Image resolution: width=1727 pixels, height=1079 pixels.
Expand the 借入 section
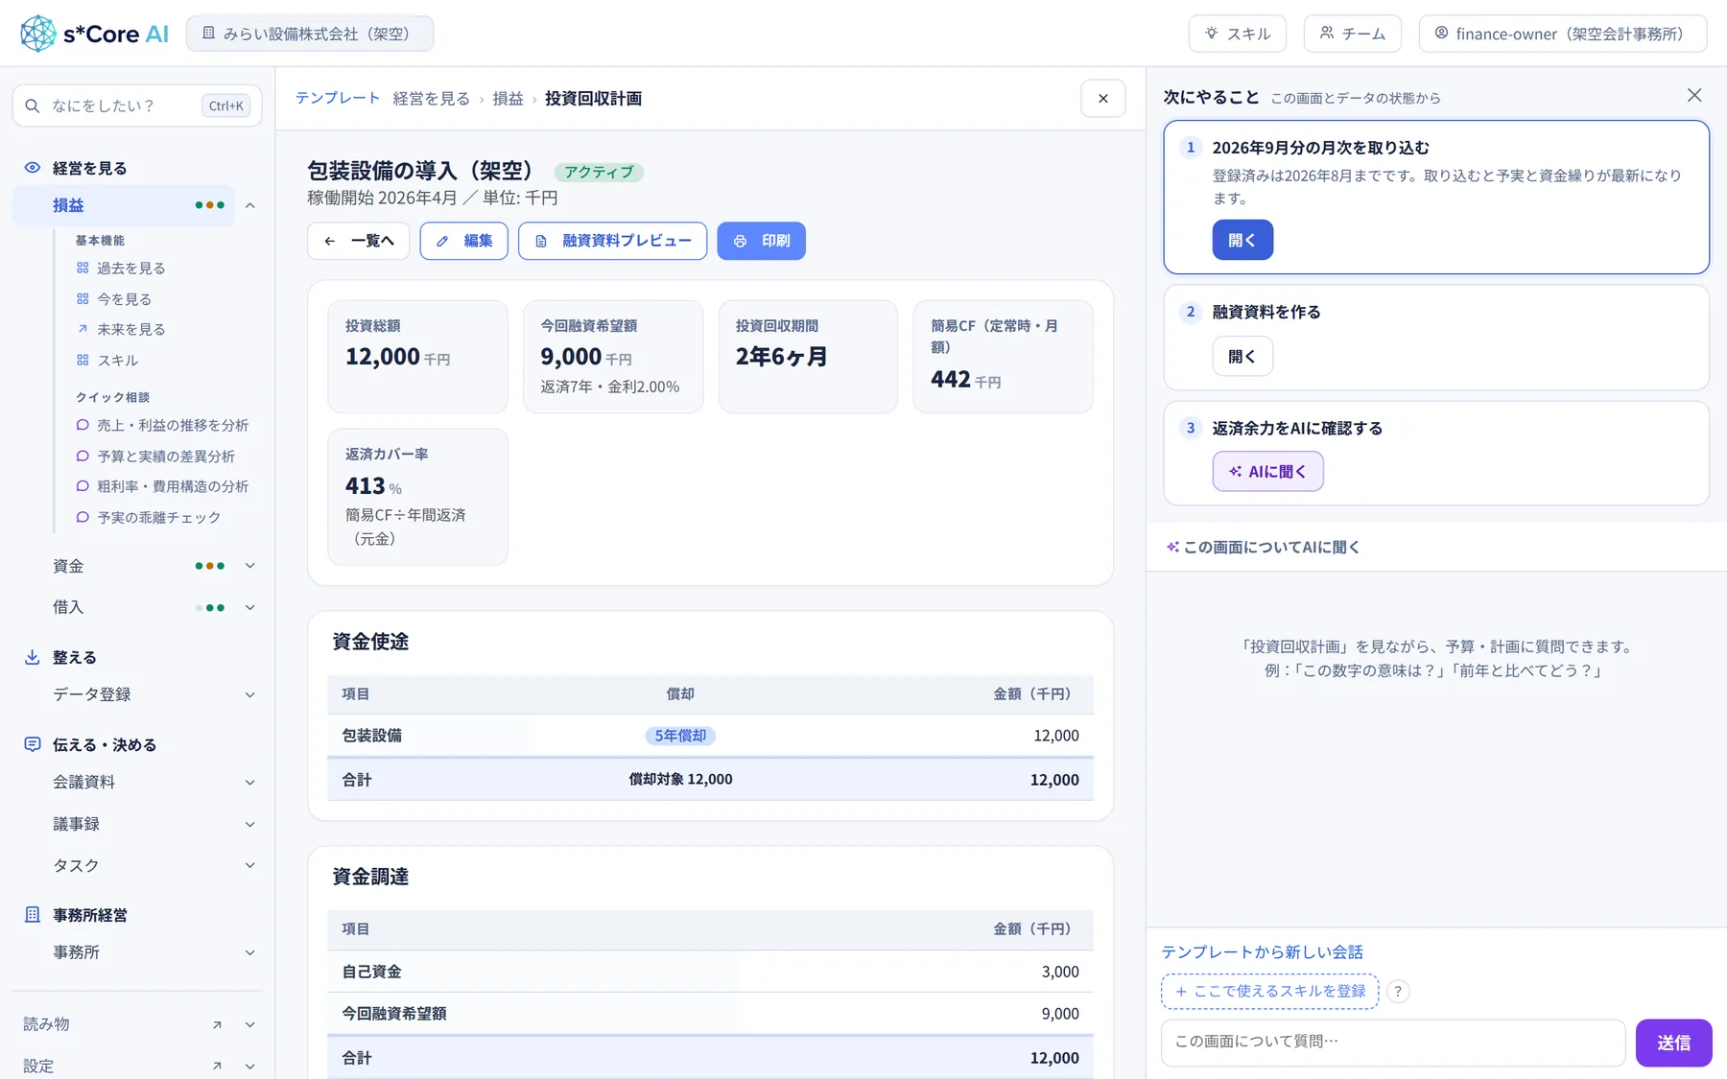(250, 607)
